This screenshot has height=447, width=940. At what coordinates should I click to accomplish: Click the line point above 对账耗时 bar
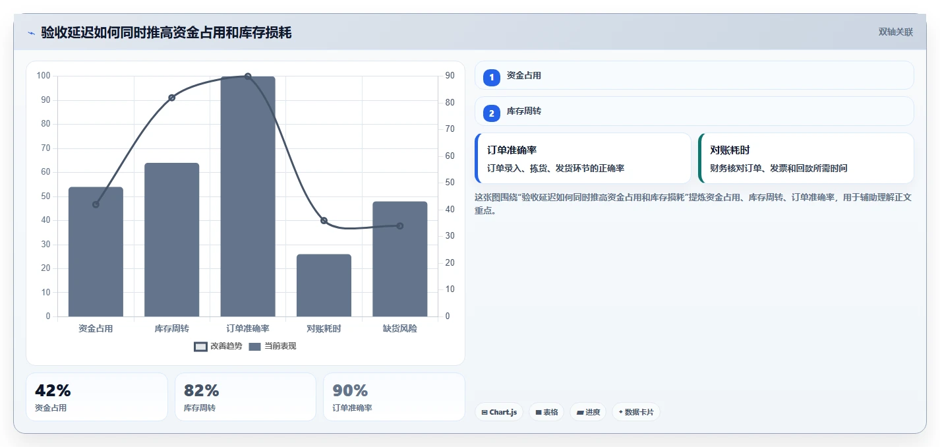pyautogui.click(x=324, y=220)
